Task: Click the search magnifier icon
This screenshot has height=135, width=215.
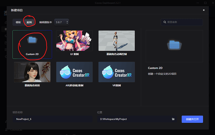Action: [165, 22]
